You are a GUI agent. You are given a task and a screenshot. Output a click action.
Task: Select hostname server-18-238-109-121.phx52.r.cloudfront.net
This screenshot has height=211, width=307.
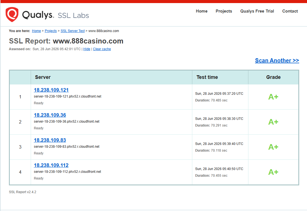(68, 96)
